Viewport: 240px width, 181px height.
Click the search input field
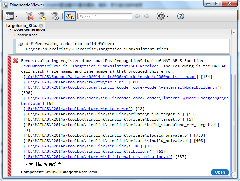pos(105,16)
